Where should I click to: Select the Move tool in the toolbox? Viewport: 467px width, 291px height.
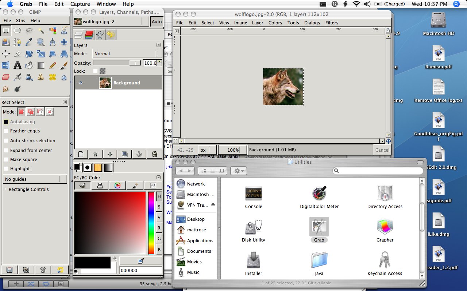[64, 42]
